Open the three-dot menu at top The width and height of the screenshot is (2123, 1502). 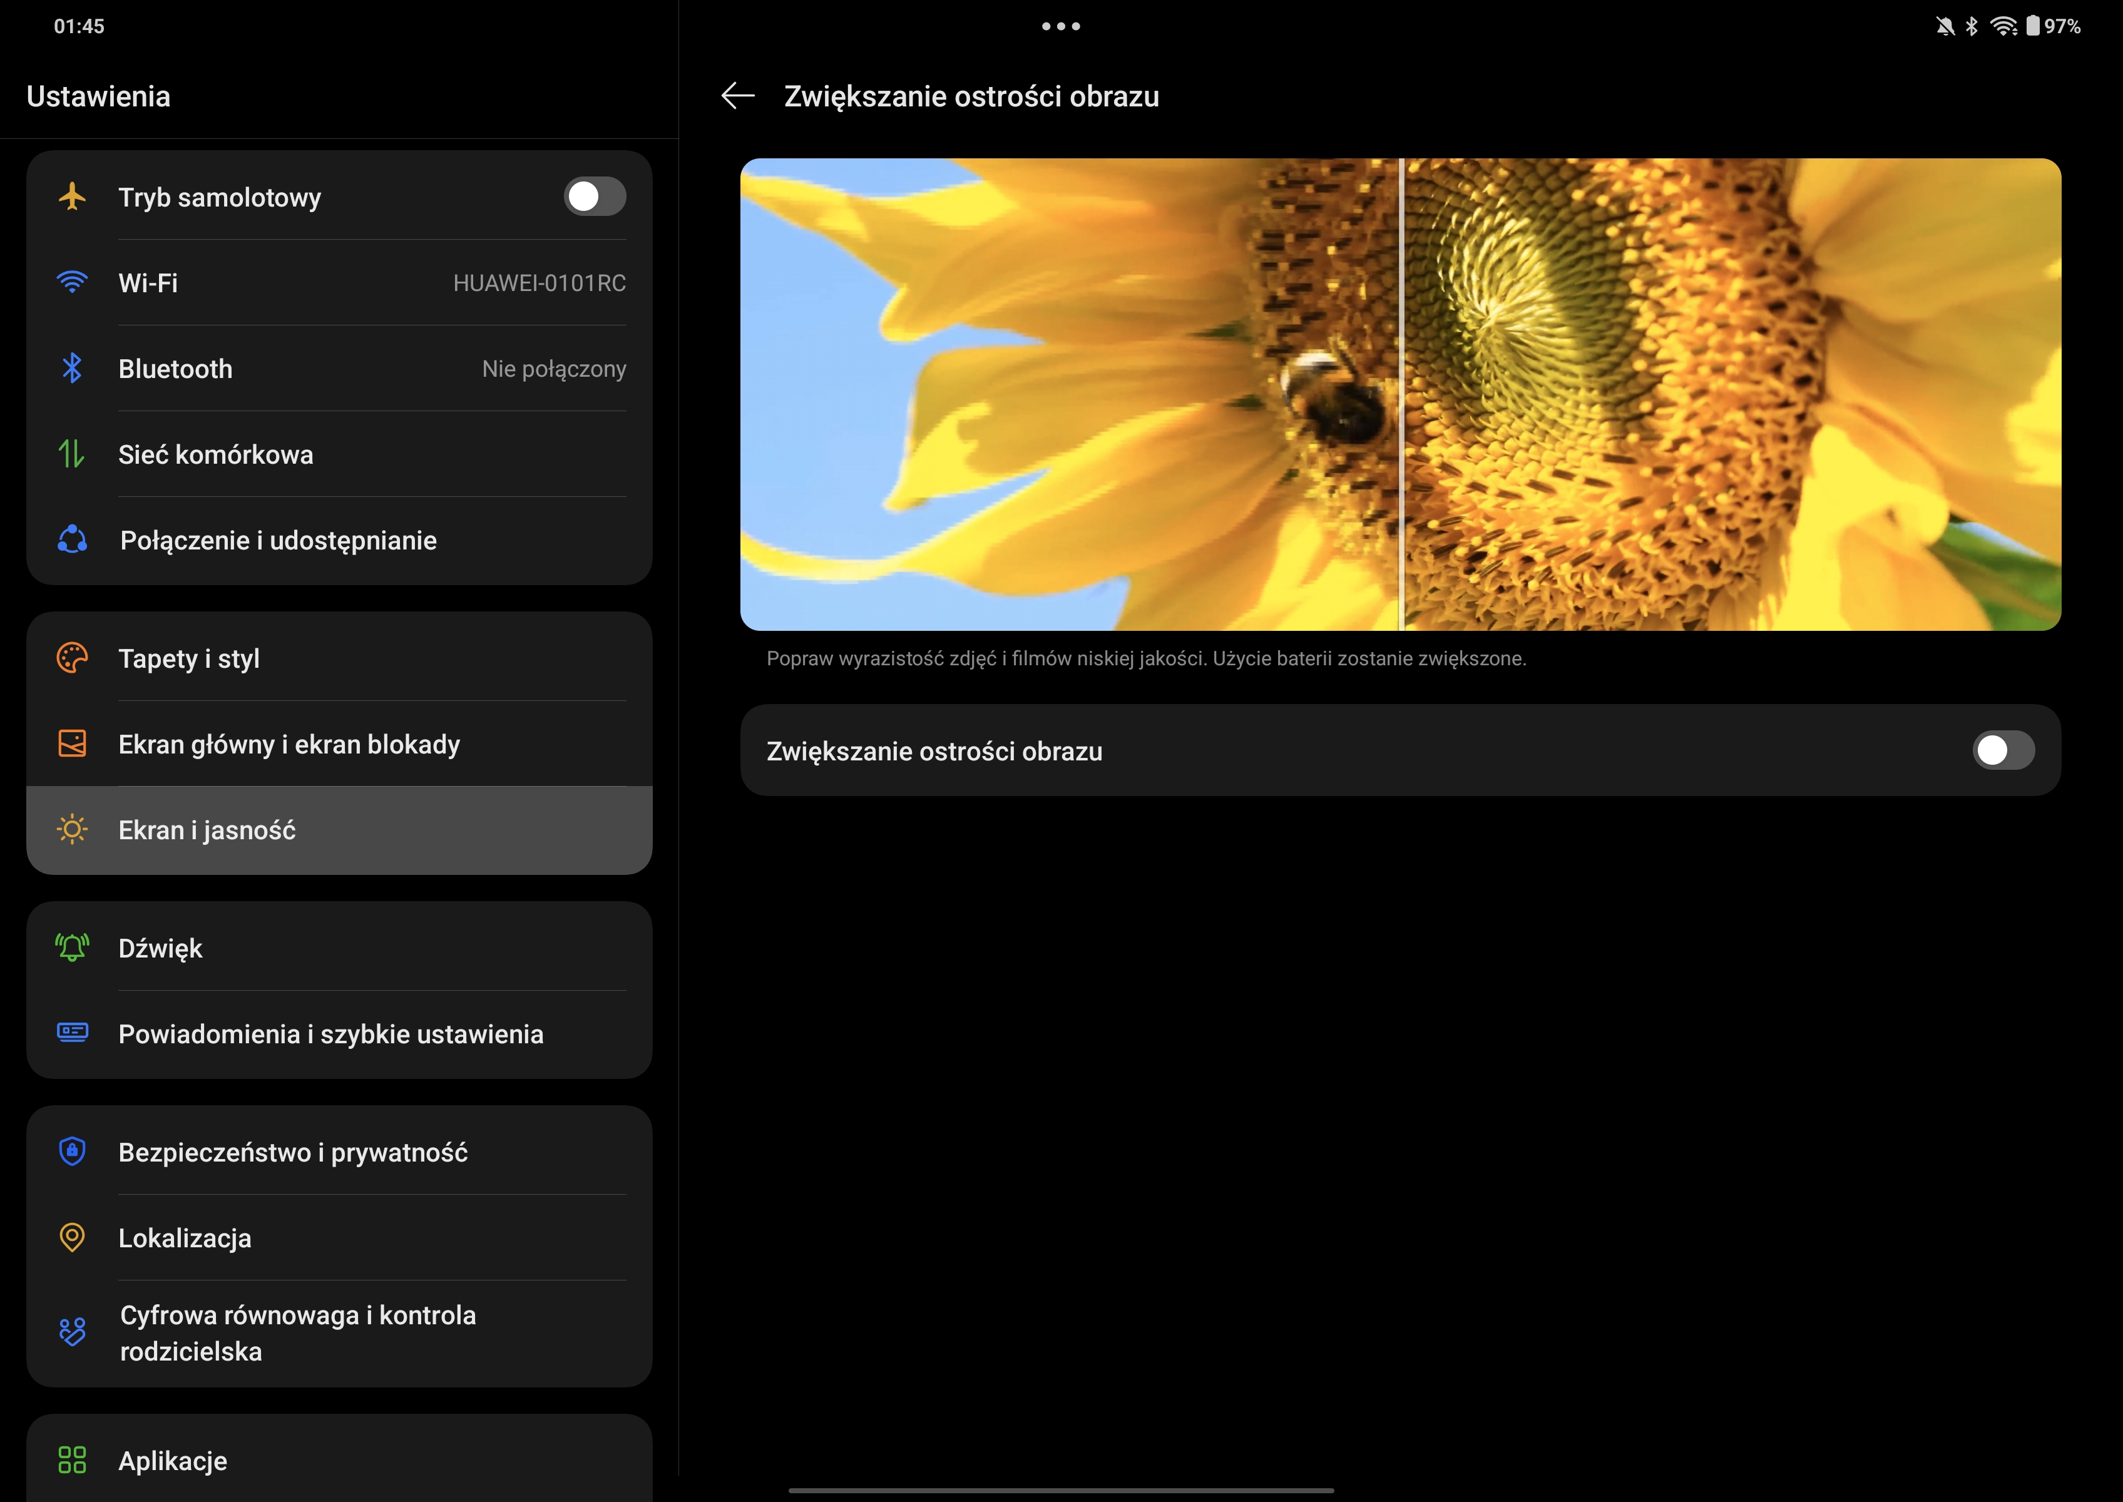coord(1060,26)
